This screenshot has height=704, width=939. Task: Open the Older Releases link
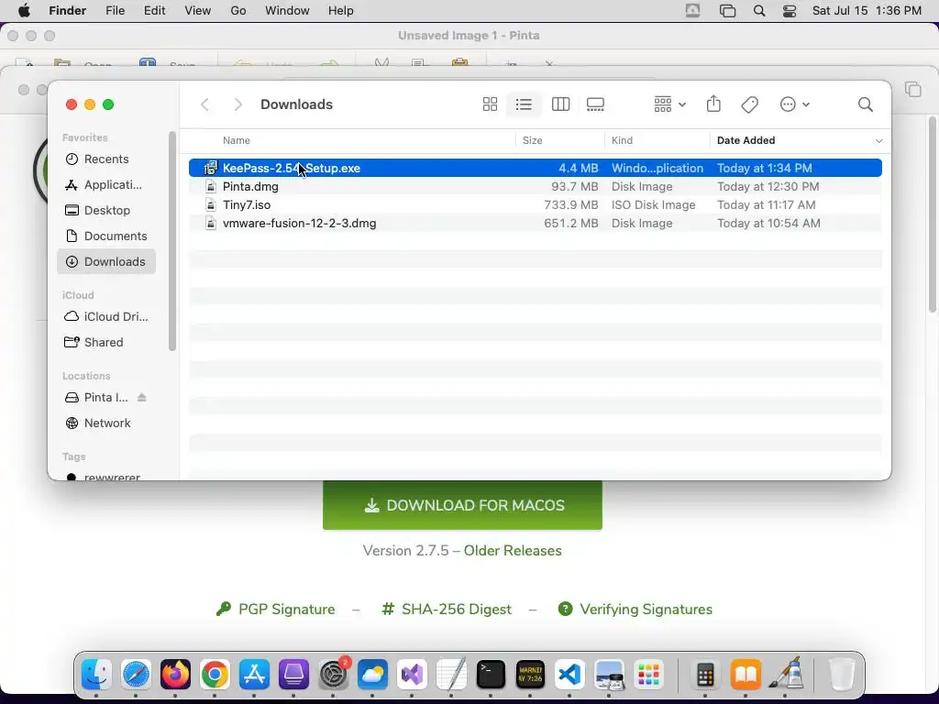tap(513, 550)
